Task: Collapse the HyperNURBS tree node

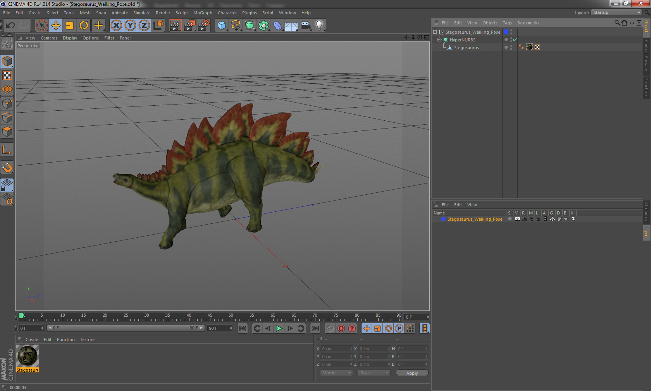Action: click(439, 39)
